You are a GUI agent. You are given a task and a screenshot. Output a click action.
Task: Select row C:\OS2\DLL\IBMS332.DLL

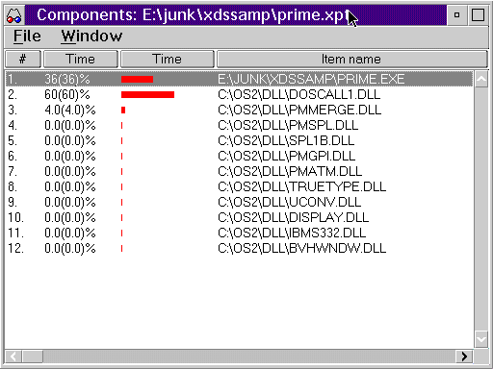[239, 233]
